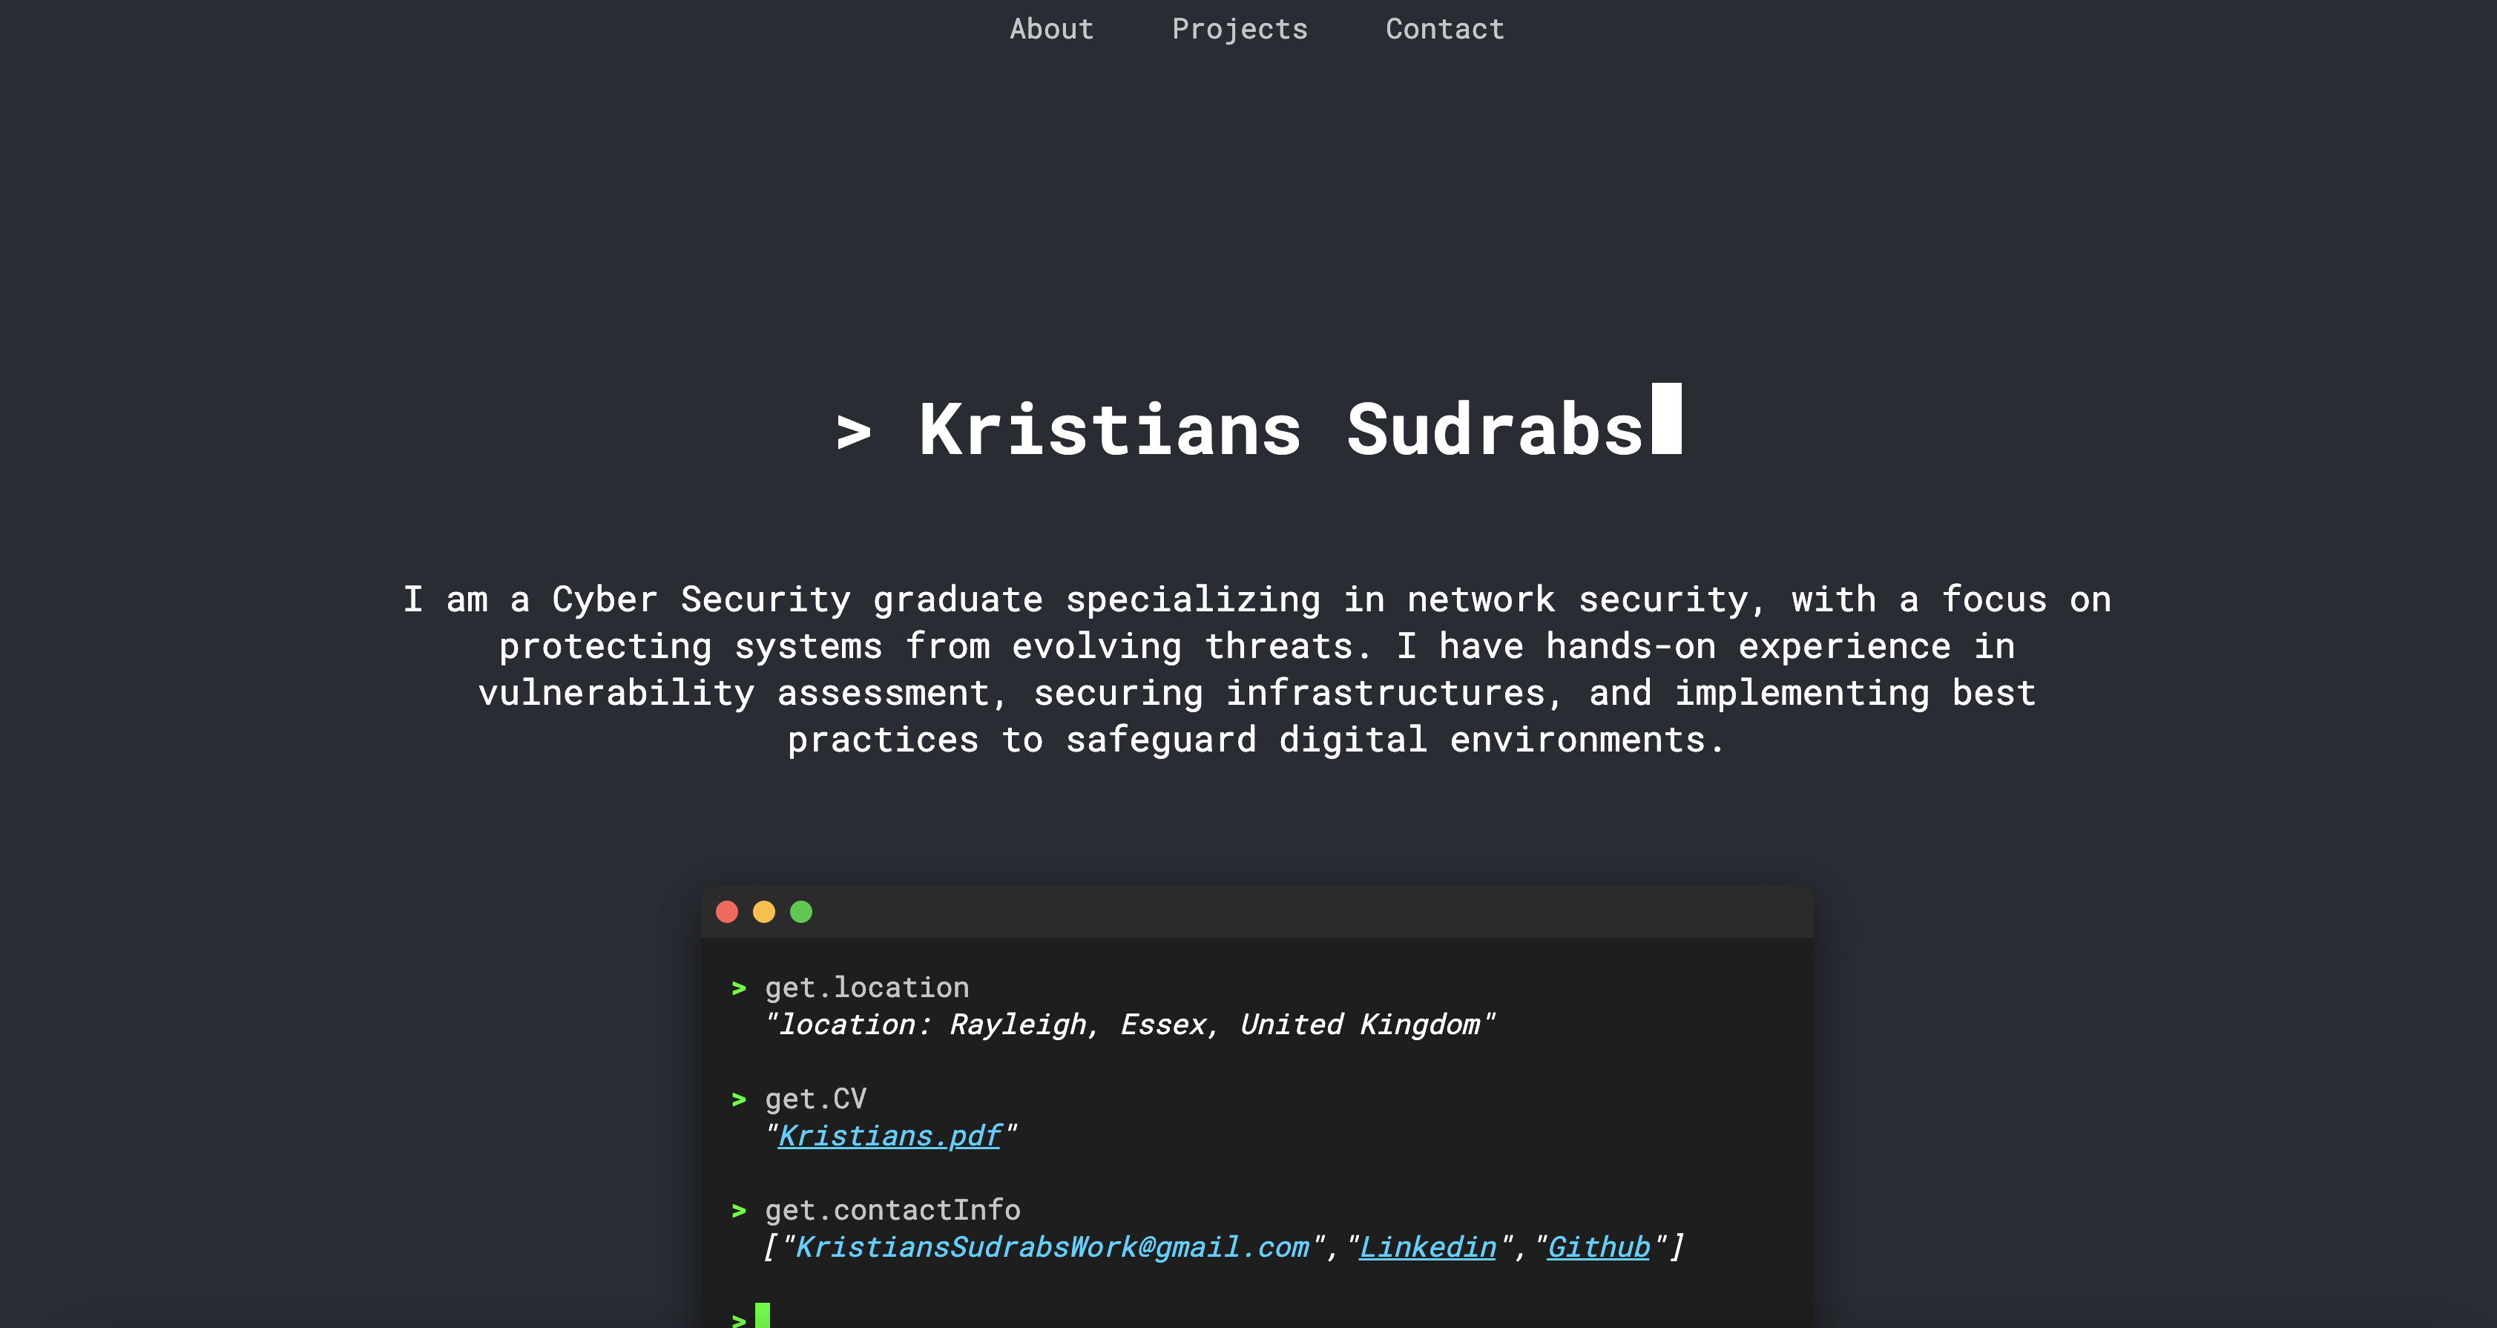Go to the Projects section
The image size is (2497, 1328).
tap(1239, 29)
